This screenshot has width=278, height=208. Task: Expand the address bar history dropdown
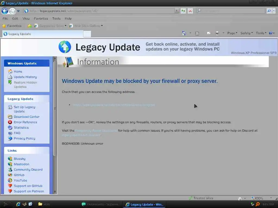pyautogui.click(x=176, y=11)
